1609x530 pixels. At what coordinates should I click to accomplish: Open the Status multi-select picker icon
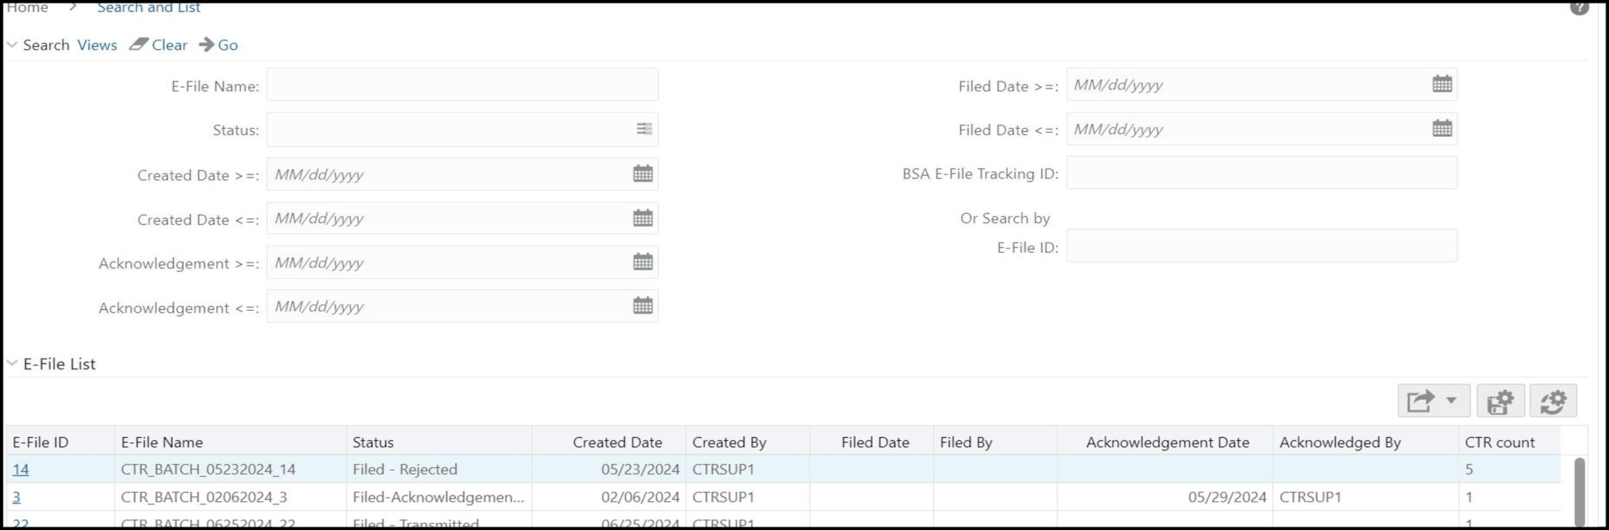click(x=644, y=129)
